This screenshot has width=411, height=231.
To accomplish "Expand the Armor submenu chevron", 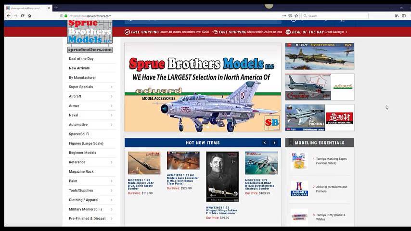I will 111,106.
